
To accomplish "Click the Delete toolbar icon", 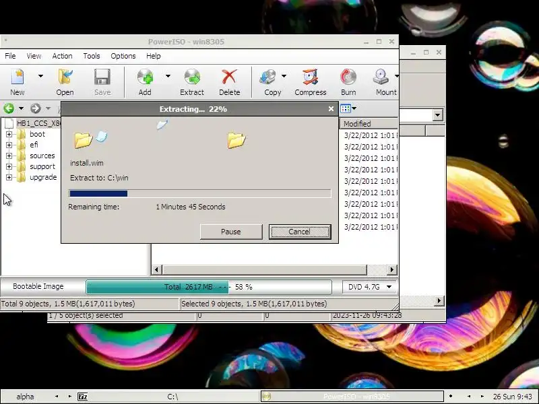I will pyautogui.click(x=229, y=82).
